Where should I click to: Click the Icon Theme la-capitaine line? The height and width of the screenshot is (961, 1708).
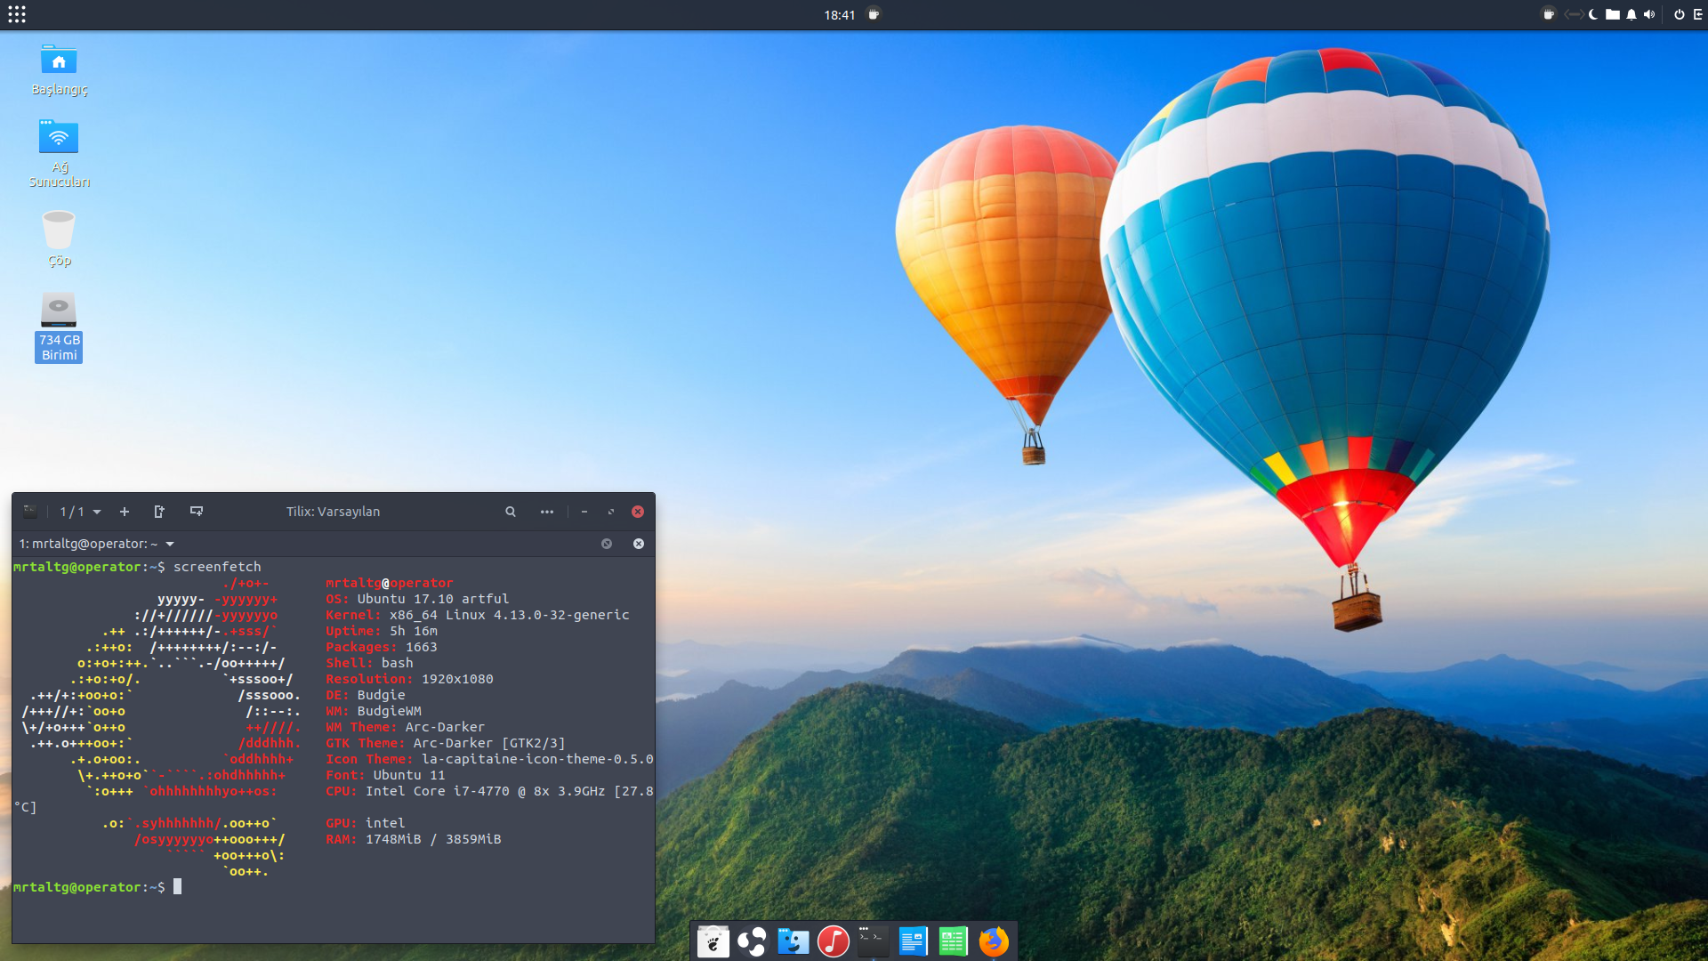489,759
